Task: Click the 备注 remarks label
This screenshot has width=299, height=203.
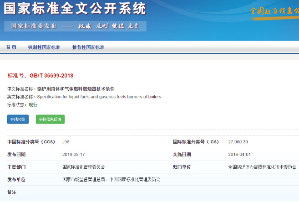Action: coord(12,192)
